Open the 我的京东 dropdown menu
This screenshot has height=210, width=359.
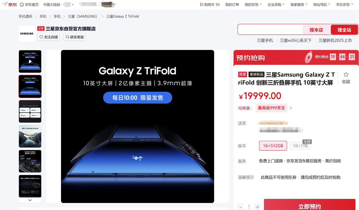tap(253, 5)
